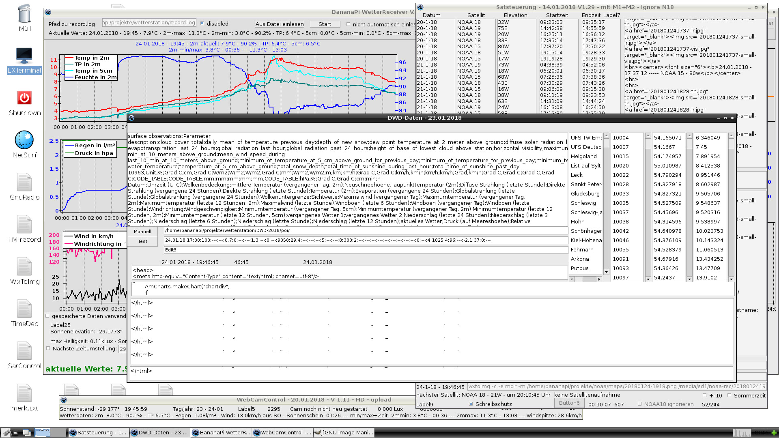
Task: Click the wxtoimg command field
Action: (x=617, y=386)
